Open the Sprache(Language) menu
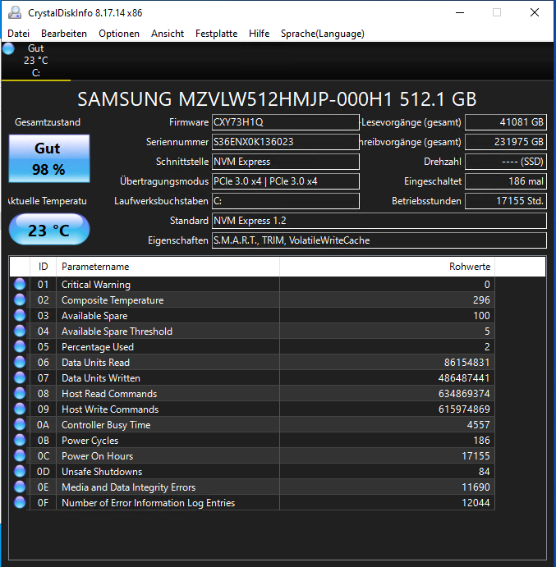This screenshot has width=556, height=567. 323,34
